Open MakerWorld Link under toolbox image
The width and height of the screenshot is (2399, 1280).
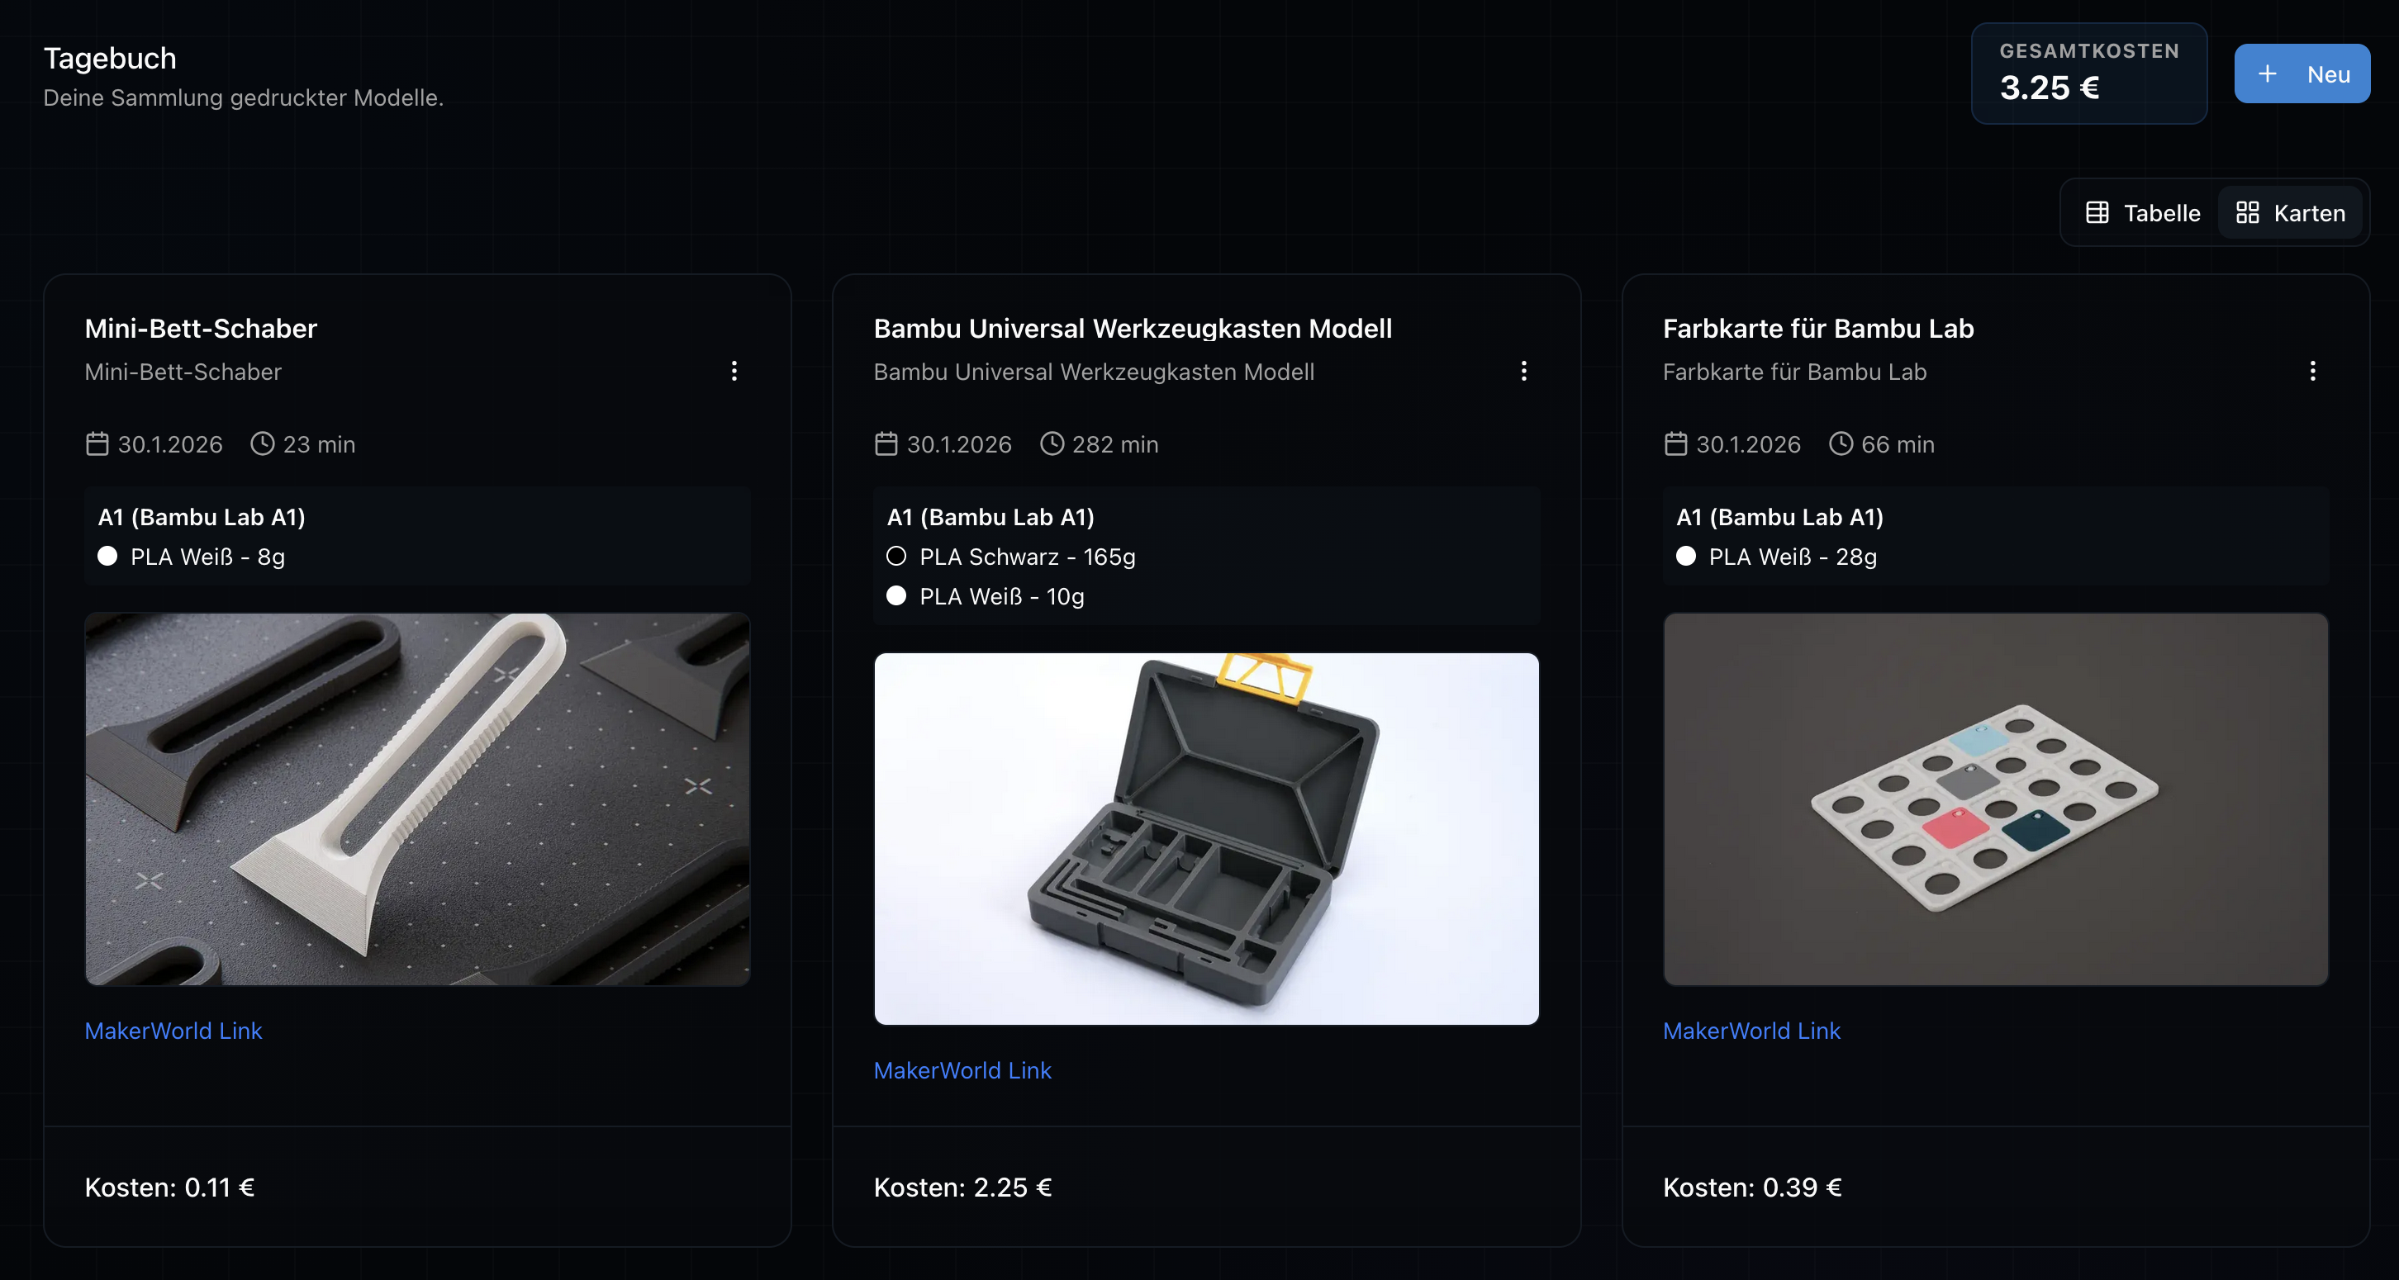(962, 1070)
